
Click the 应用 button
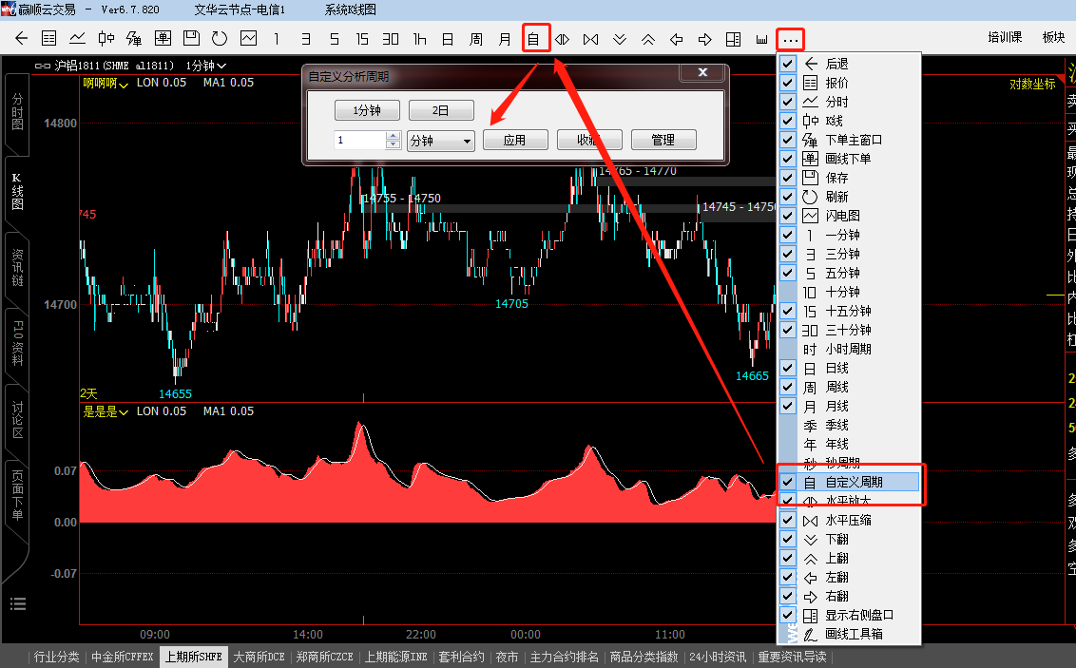[x=515, y=140]
